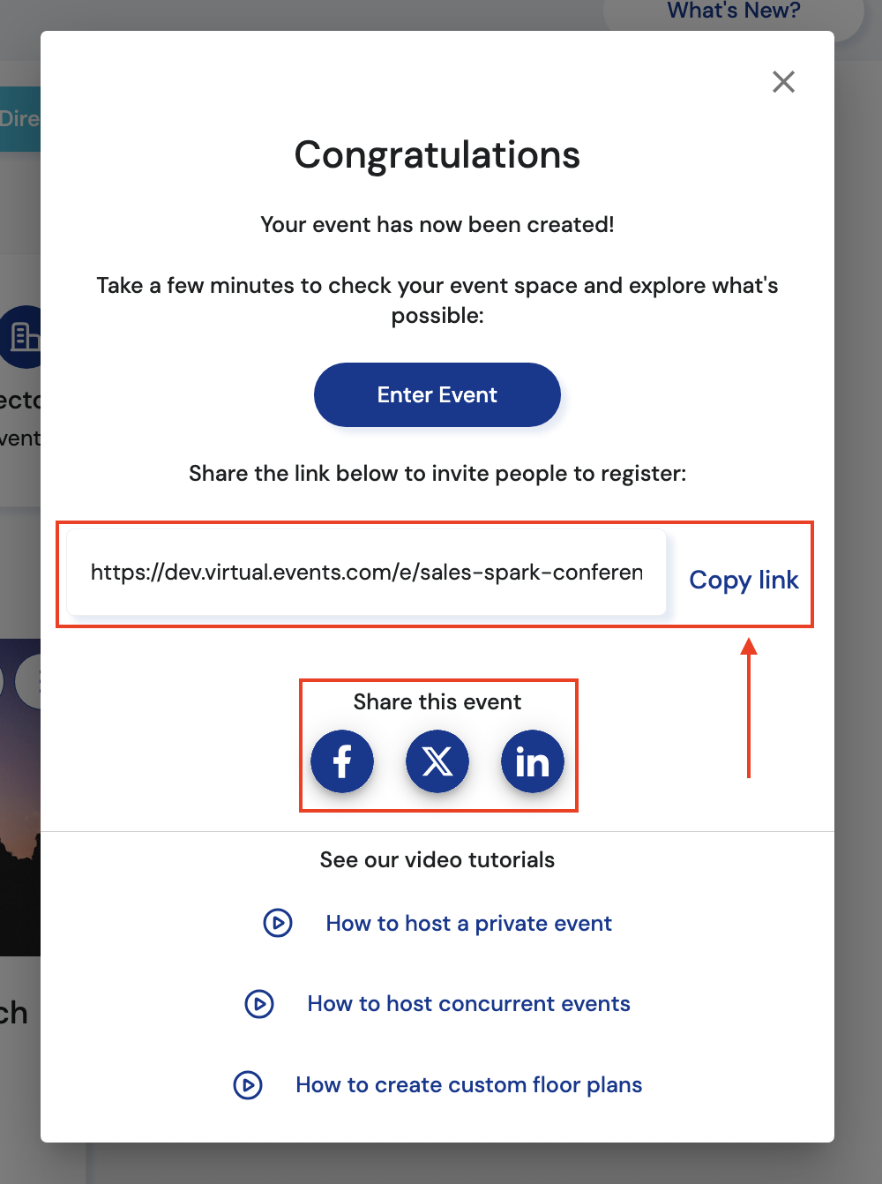
Task: Click the event thumbnail image at left
Action: (x=19, y=838)
